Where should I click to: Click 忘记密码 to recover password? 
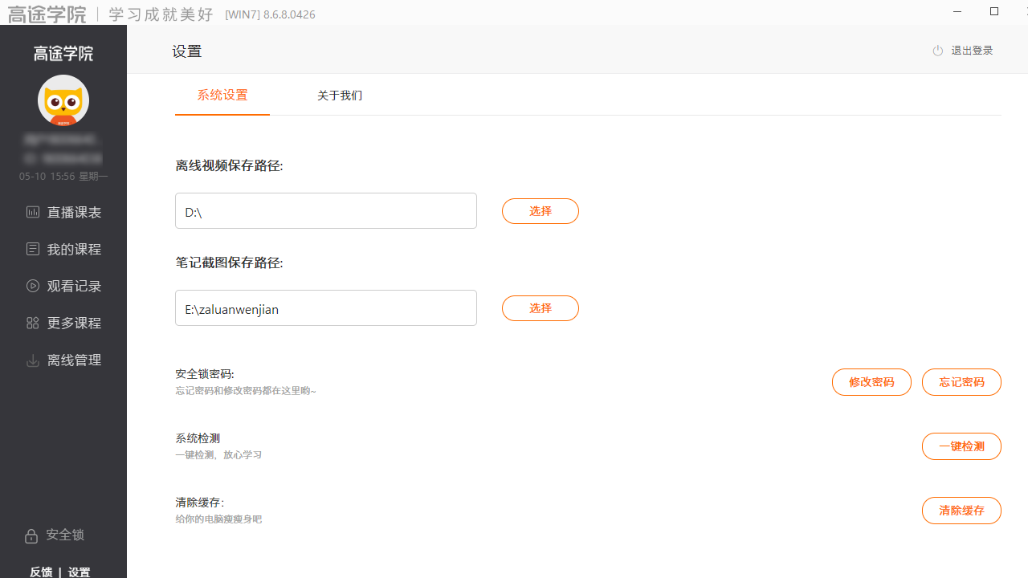point(961,382)
